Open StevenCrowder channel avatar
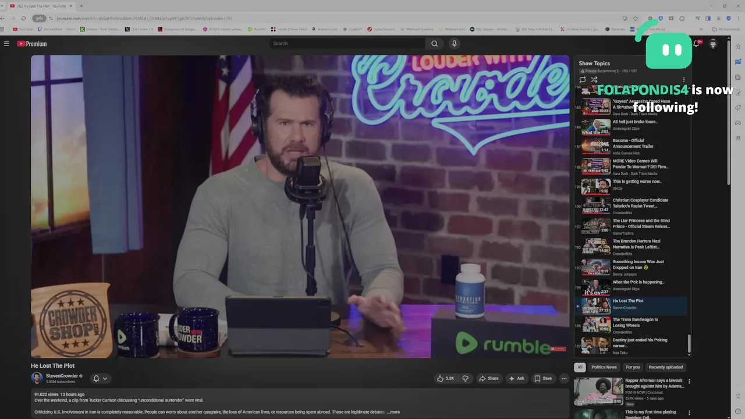The width and height of the screenshot is (745, 419). pyautogui.click(x=37, y=378)
